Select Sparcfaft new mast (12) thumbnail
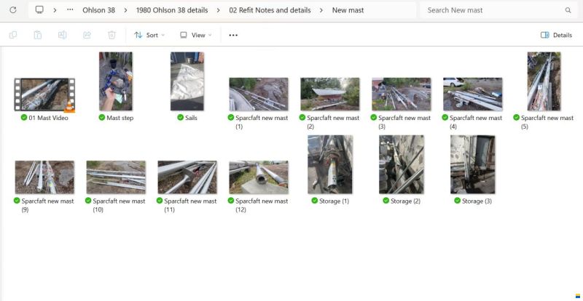 (259, 177)
